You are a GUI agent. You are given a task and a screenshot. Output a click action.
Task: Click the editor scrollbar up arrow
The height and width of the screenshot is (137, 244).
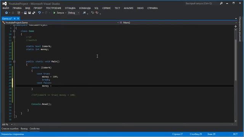pyautogui.click(x=236, y=30)
